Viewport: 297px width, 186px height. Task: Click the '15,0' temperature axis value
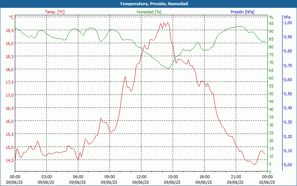coord(10,147)
